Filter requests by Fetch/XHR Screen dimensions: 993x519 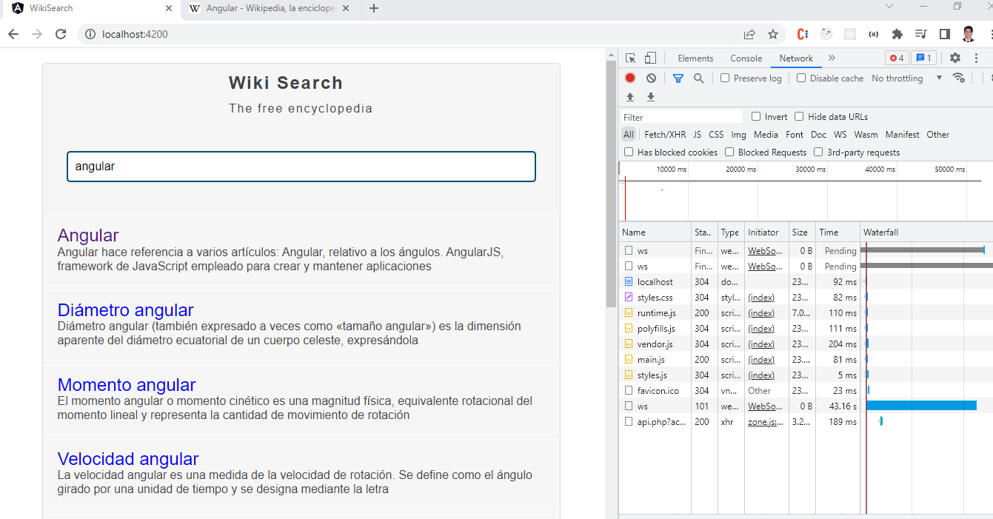point(664,134)
